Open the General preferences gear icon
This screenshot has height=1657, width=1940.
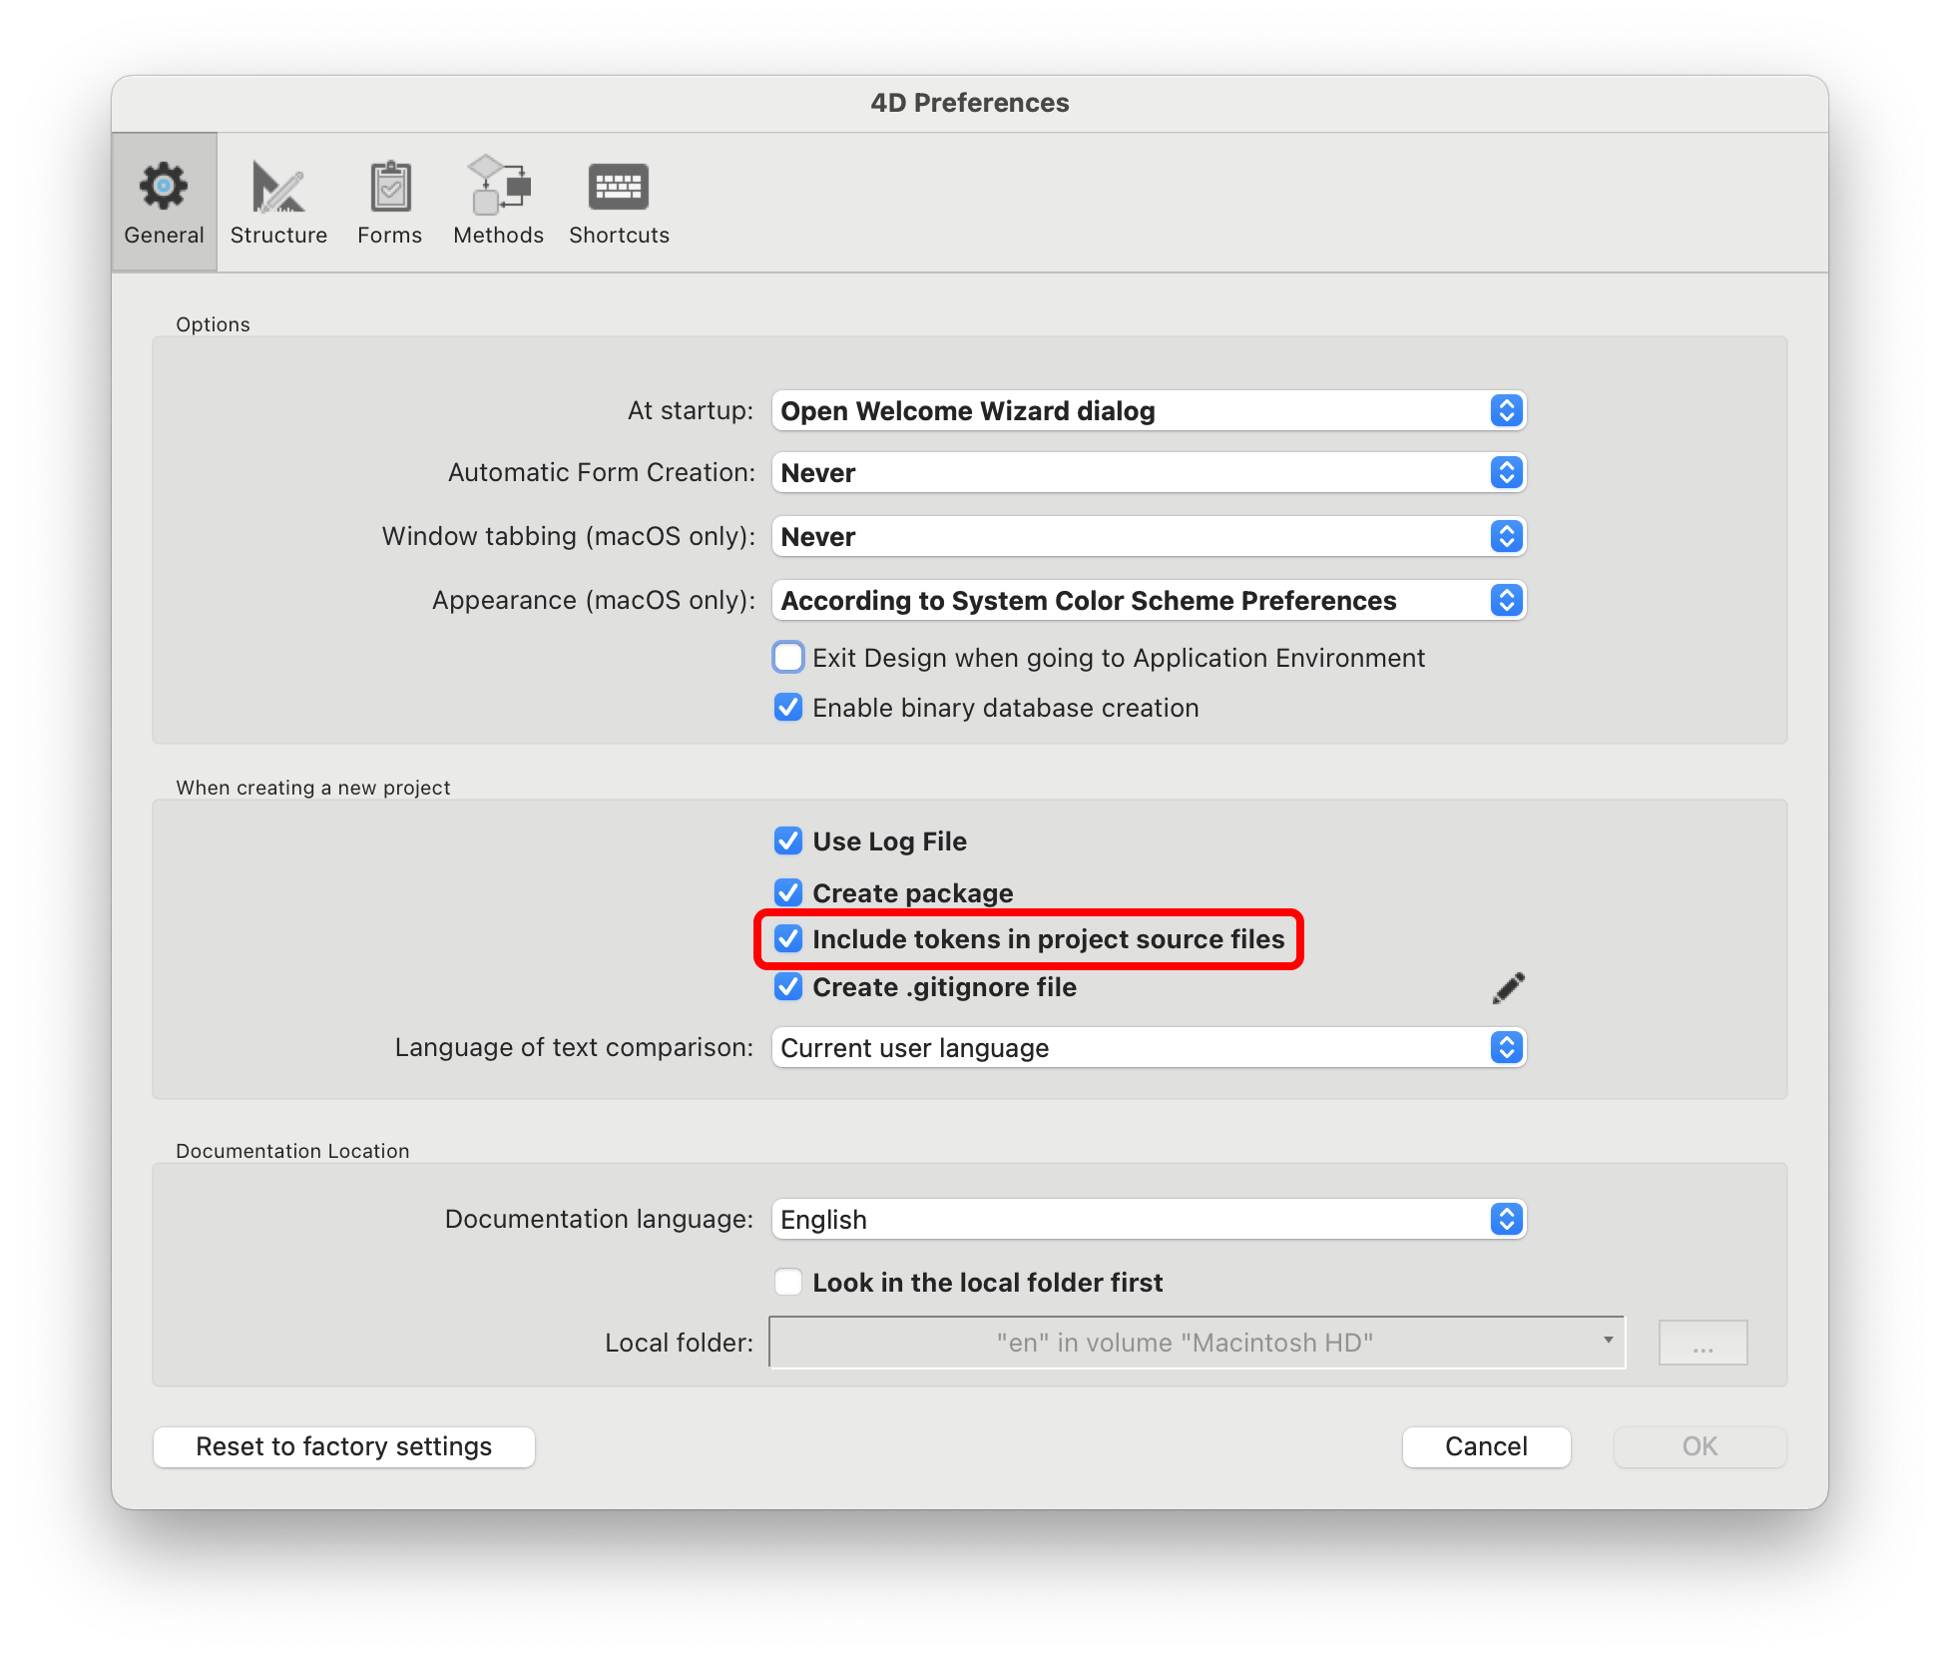164,186
